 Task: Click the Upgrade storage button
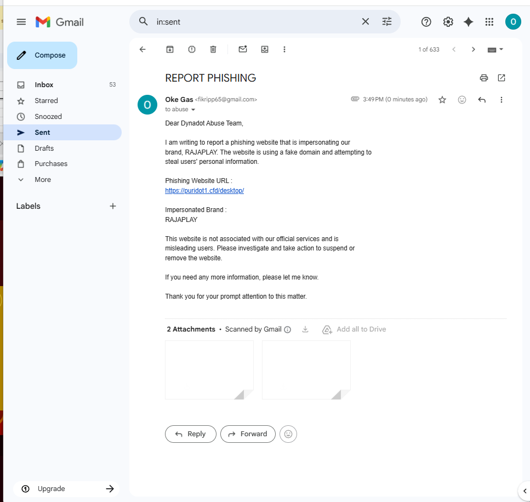tap(66, 489)
